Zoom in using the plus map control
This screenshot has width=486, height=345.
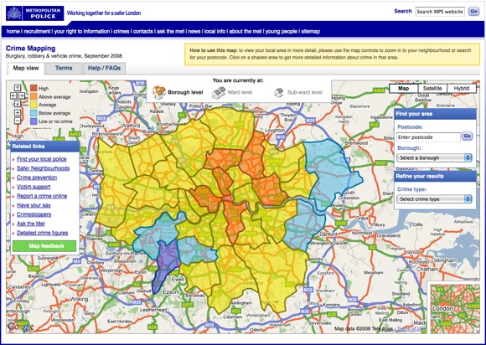18,112
